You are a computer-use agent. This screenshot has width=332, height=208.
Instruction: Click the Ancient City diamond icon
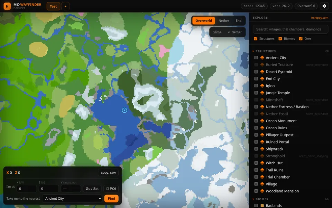coord(262,58)
